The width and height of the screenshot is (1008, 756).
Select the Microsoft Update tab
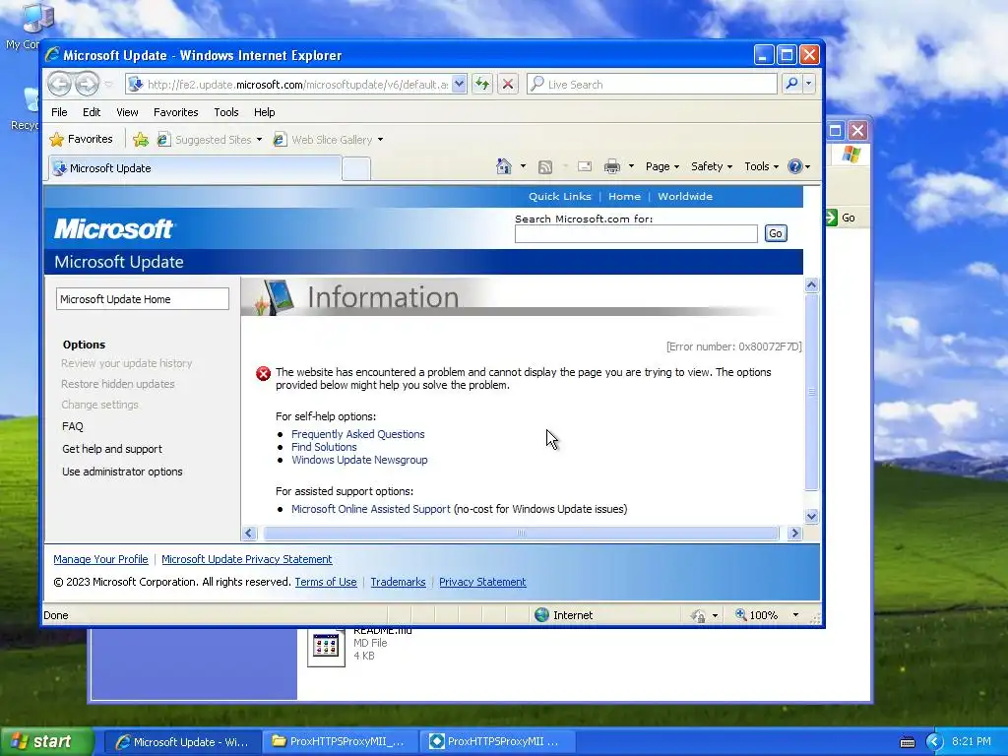coord(195,167)
